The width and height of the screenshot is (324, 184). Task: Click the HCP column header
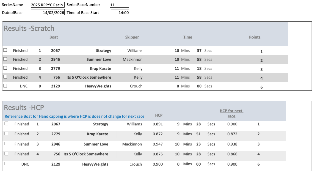point(159,115)
